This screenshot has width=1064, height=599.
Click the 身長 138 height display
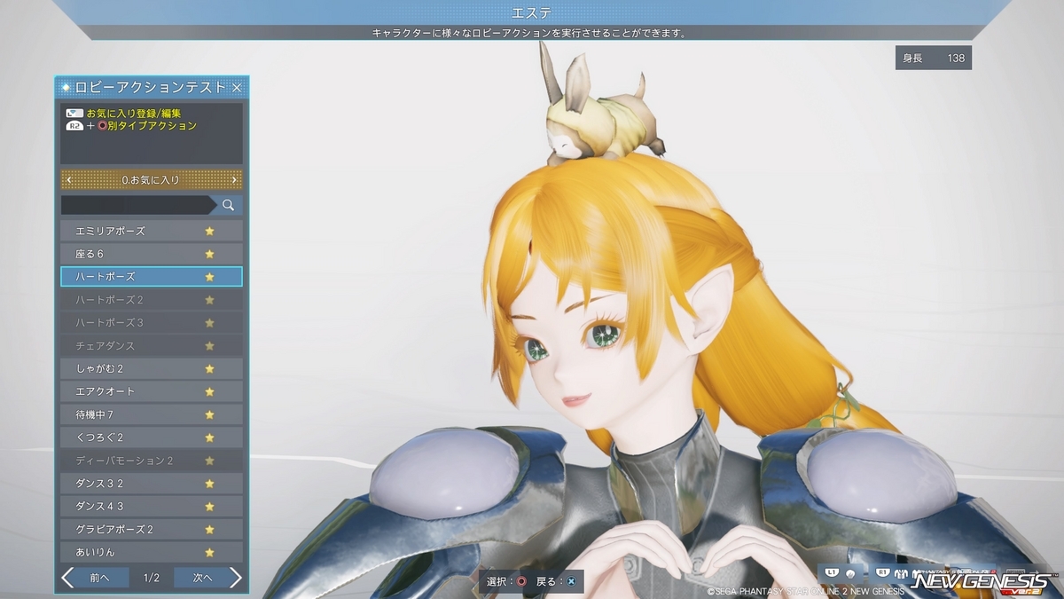pyautogui.click(x=934, y=58)
